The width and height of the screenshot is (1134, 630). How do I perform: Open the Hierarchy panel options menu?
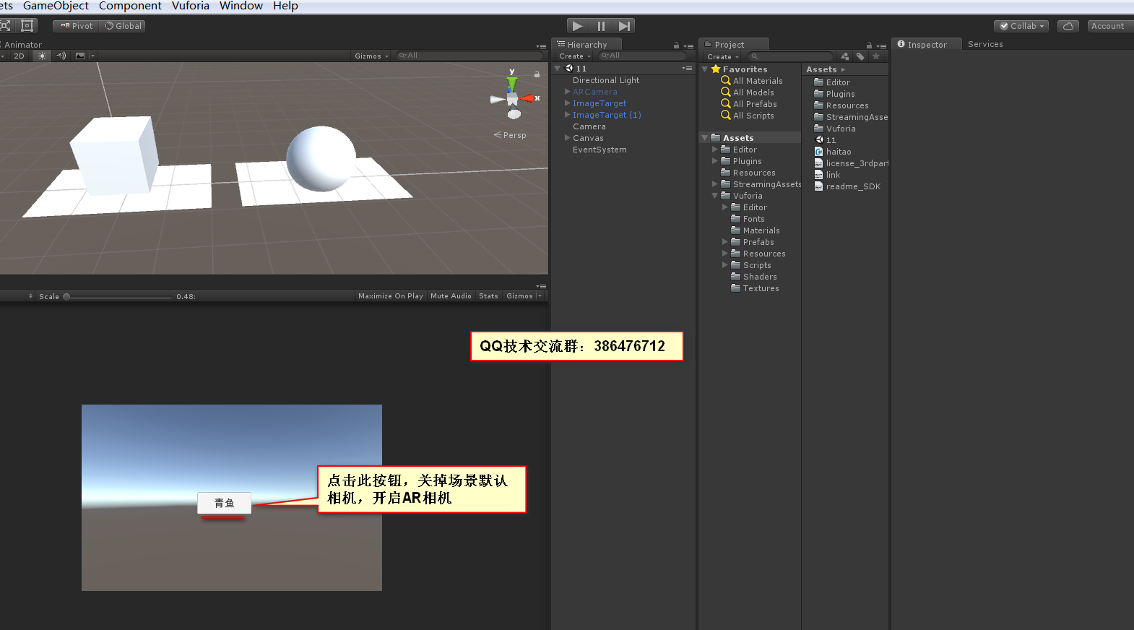click(688, 46)
